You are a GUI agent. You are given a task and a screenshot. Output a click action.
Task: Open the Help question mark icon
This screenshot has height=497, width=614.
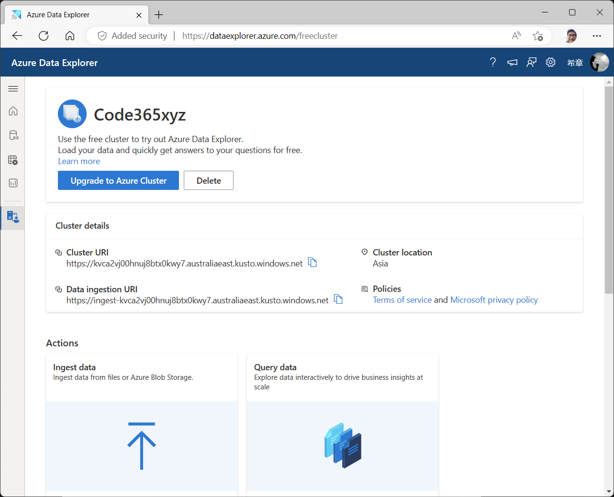493,62
